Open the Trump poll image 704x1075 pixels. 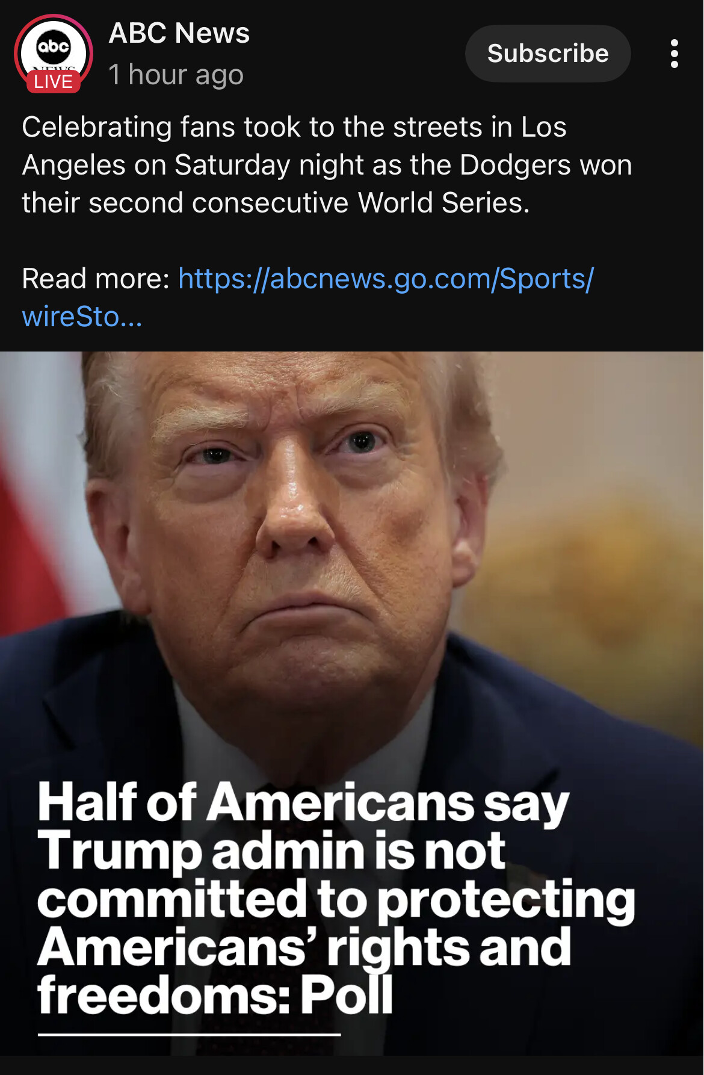(352, 703)
